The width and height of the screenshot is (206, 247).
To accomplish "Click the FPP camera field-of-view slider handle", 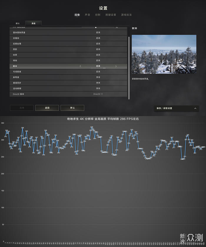I will click(x=96, y=27).
